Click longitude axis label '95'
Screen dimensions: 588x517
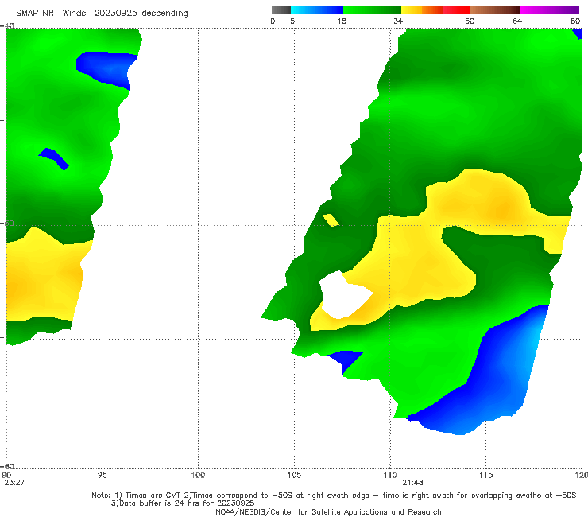[x=102, y=475]
